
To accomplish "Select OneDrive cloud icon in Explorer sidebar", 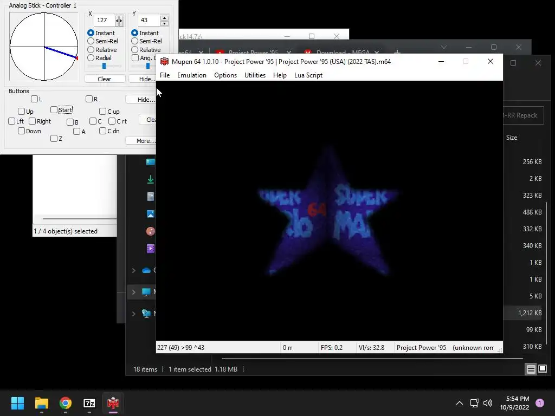I will tap(146, 271).
